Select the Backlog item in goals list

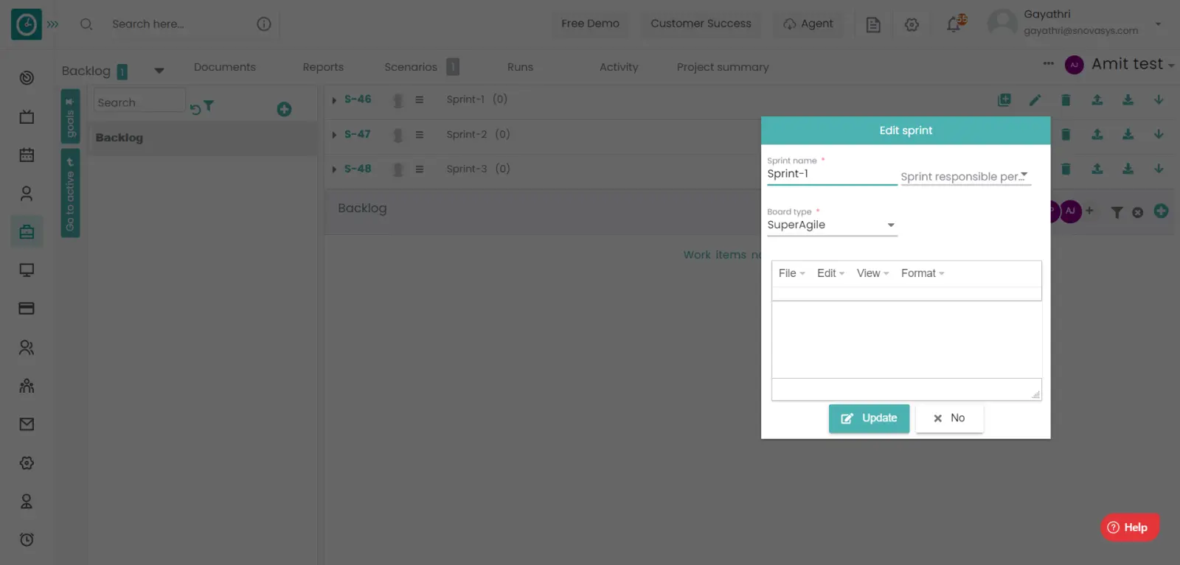[203, 138]
